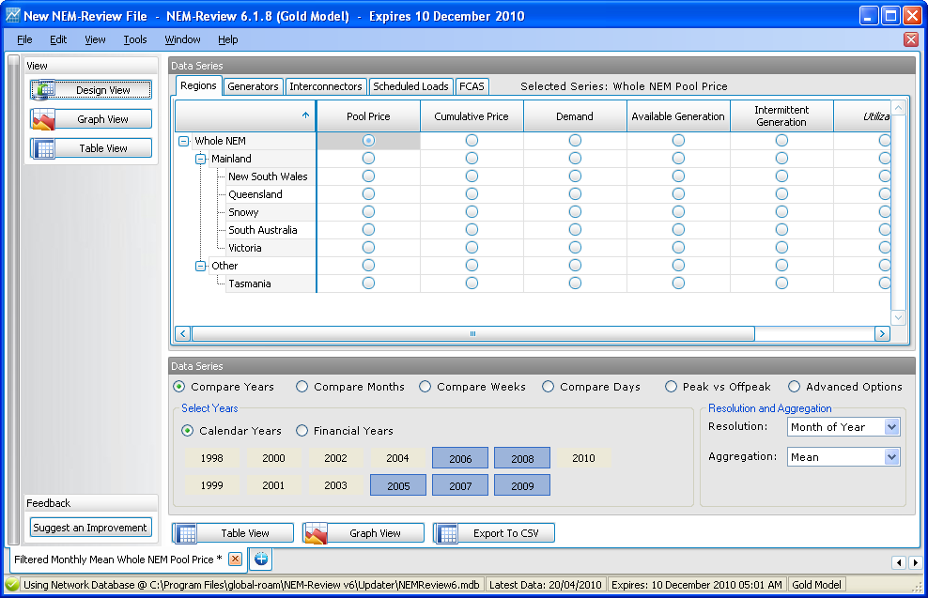Select Peak vs Offpeak option
Screen dimensions: 928x598
671,386
